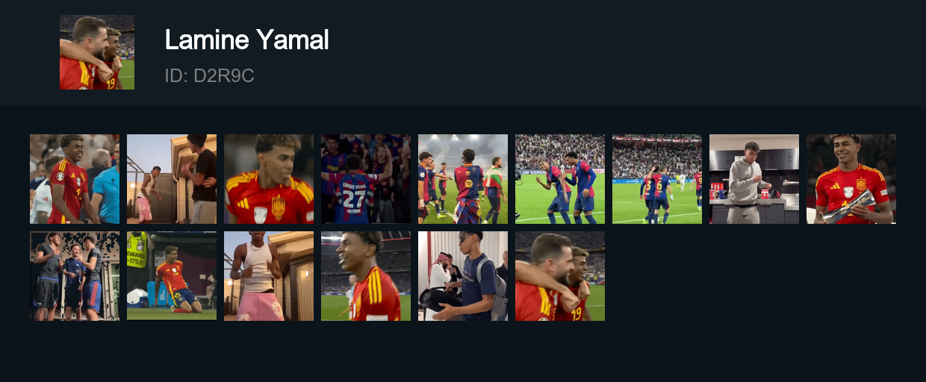Open thumbnail of three people standing in shorts
926x382 pixels.
click(75, 276)
